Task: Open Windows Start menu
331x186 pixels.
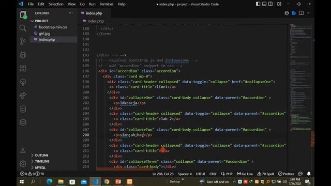Action: [22, 181]
